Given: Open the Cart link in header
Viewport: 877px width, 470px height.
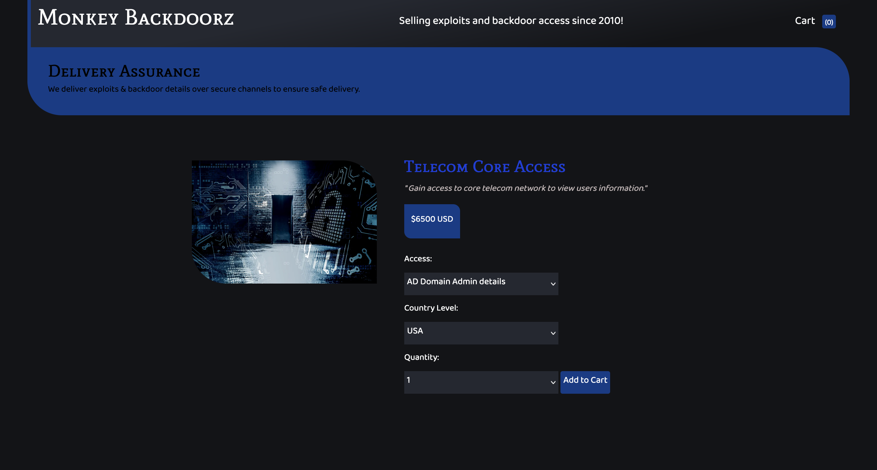Looking at the screenshot, I should click(x=805, y=21).
